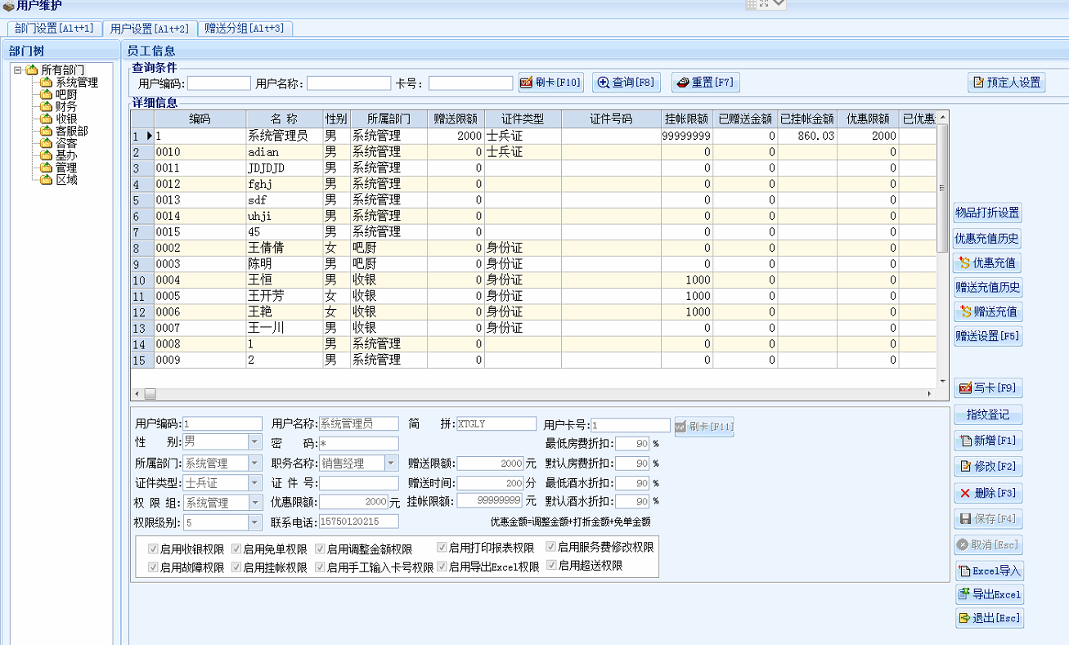The height and width of the screenshot is (645, 1069).
Task: Click right arrow of table horizontal scrollbar
Action: click(x=930, y=394)
